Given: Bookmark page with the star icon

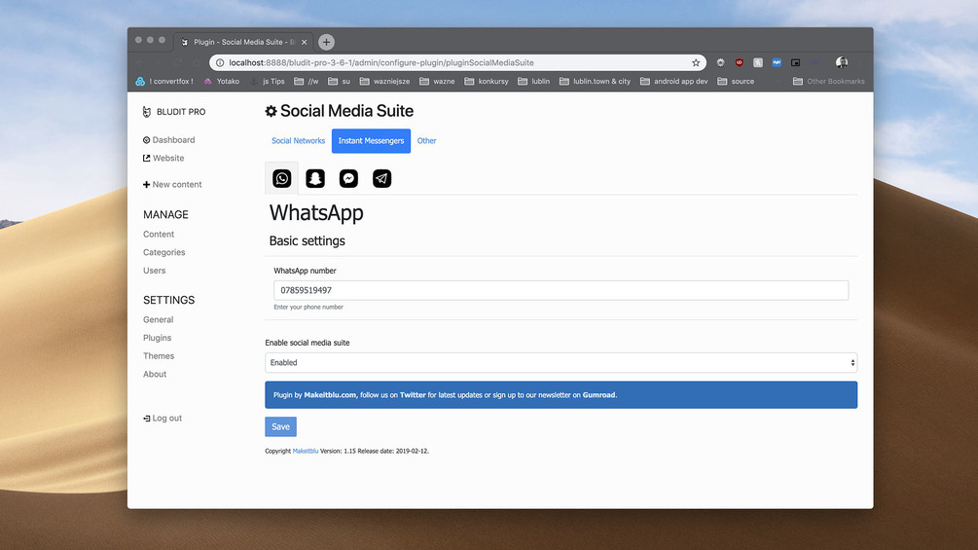Looking at the screenshot, I should tap(696, 62).
